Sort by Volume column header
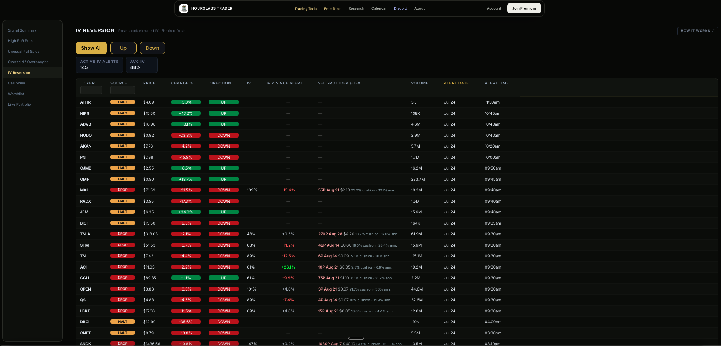Screen dimensions: 721x346 click(x=420, y=83)
